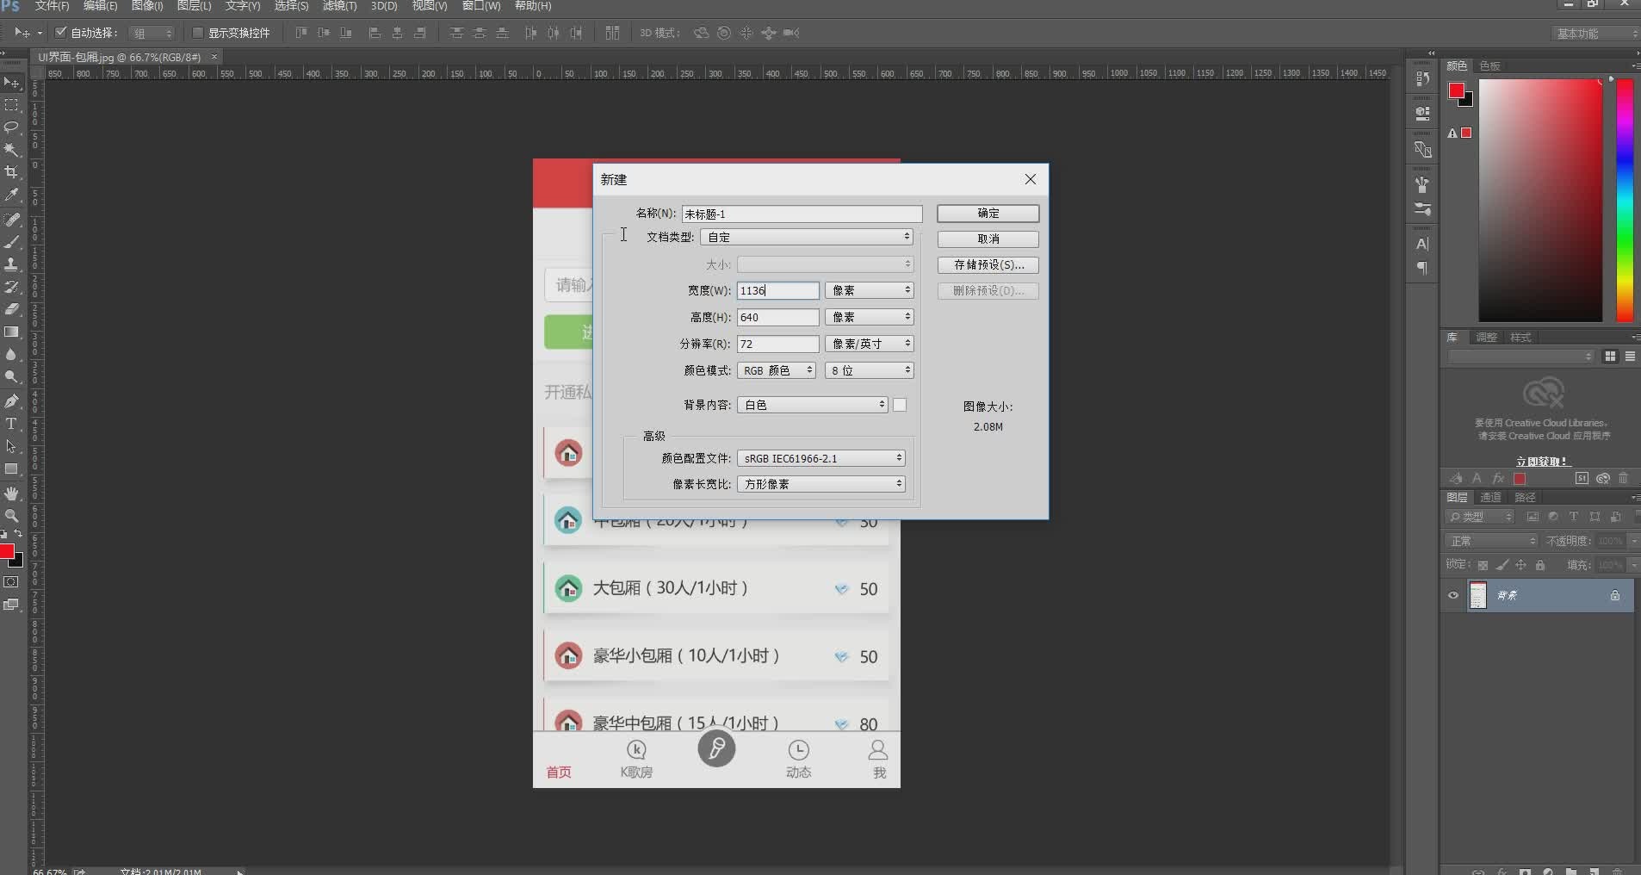This screenshot has height=875, width=1641.
Task: Open the layer blend mode 正常 dropdown
Action: tap(1491, 541)
